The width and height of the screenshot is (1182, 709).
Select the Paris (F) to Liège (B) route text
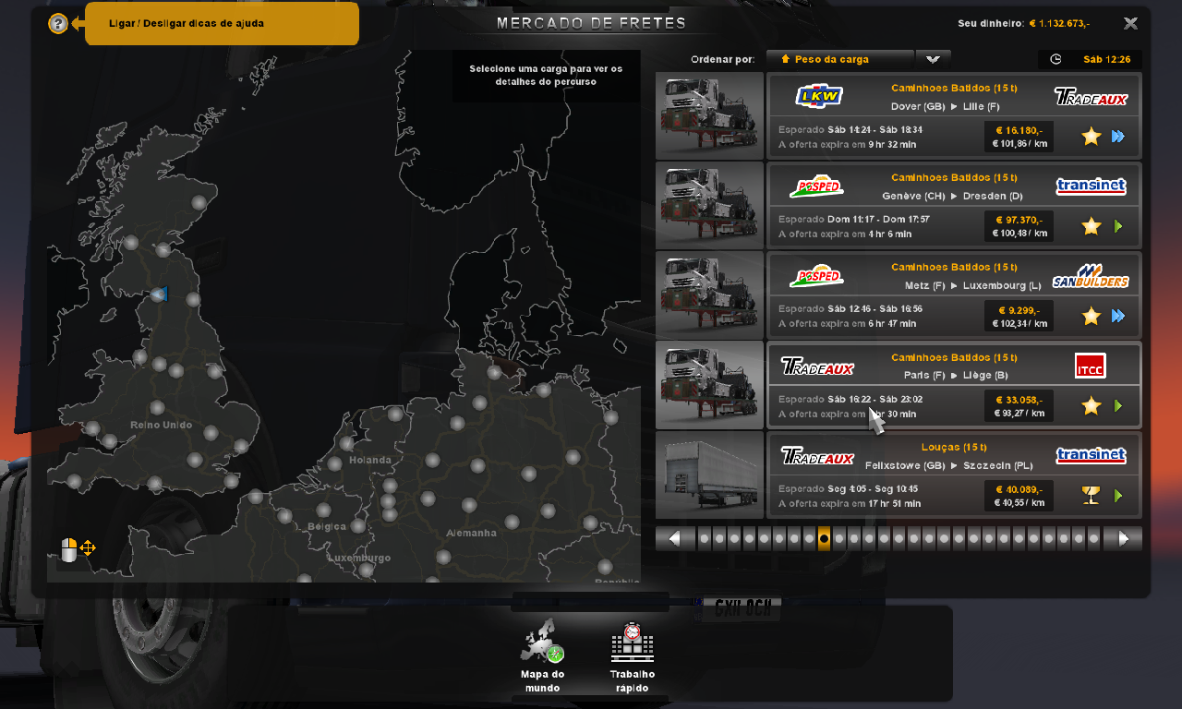[x=956, y=375]
